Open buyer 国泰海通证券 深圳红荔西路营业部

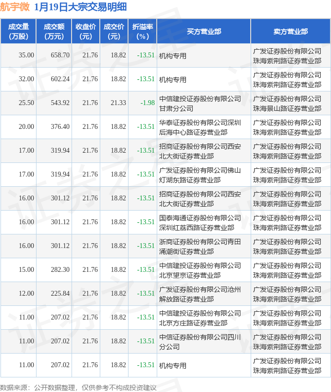tap(200, 222)
